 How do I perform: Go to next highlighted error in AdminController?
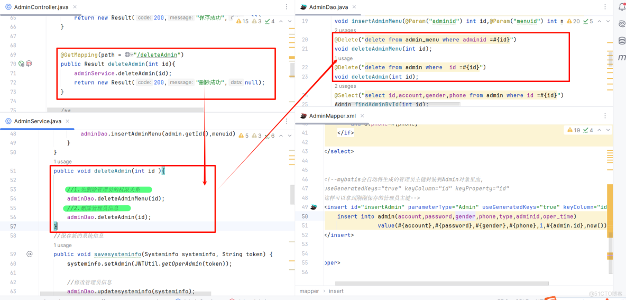290,21
